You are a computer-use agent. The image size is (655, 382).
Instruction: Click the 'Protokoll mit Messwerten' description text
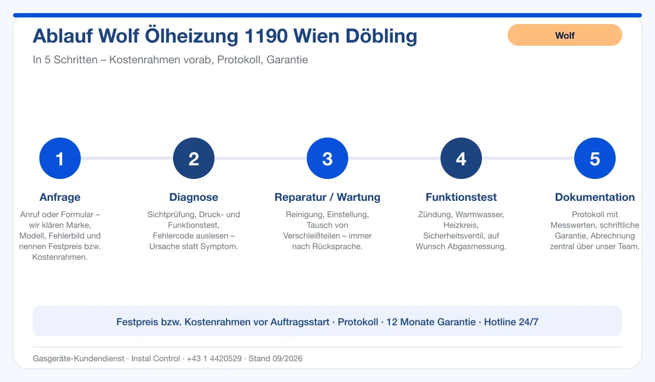coord(595,230)
